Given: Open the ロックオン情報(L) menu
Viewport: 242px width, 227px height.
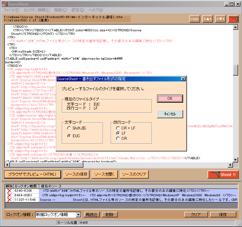Looking at the screenshot, I should point(37,10).
